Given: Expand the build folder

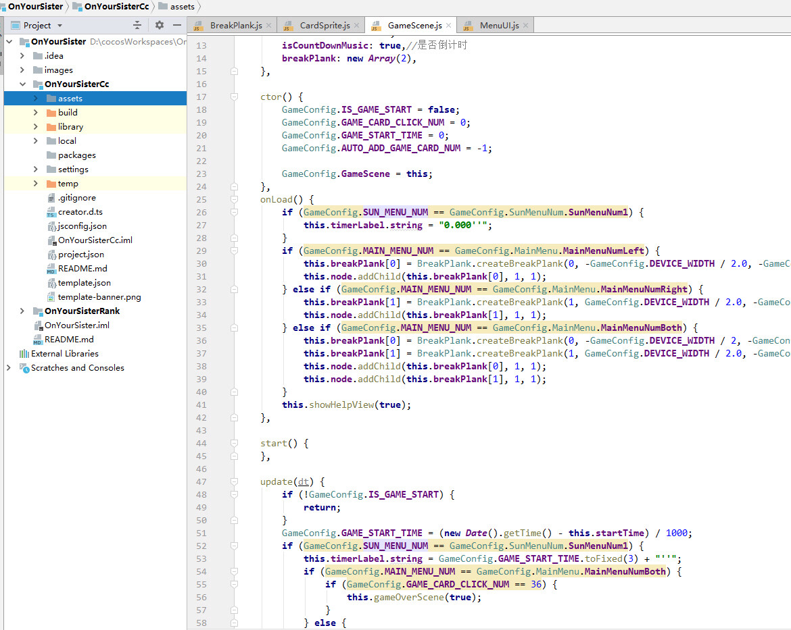Looking at the screenshot, I should [35, 113].
